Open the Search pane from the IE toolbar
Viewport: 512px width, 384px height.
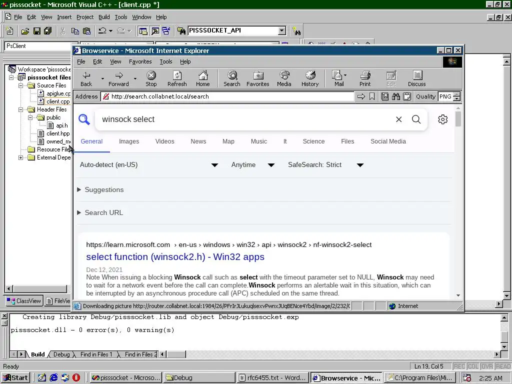tap(232, 78)
